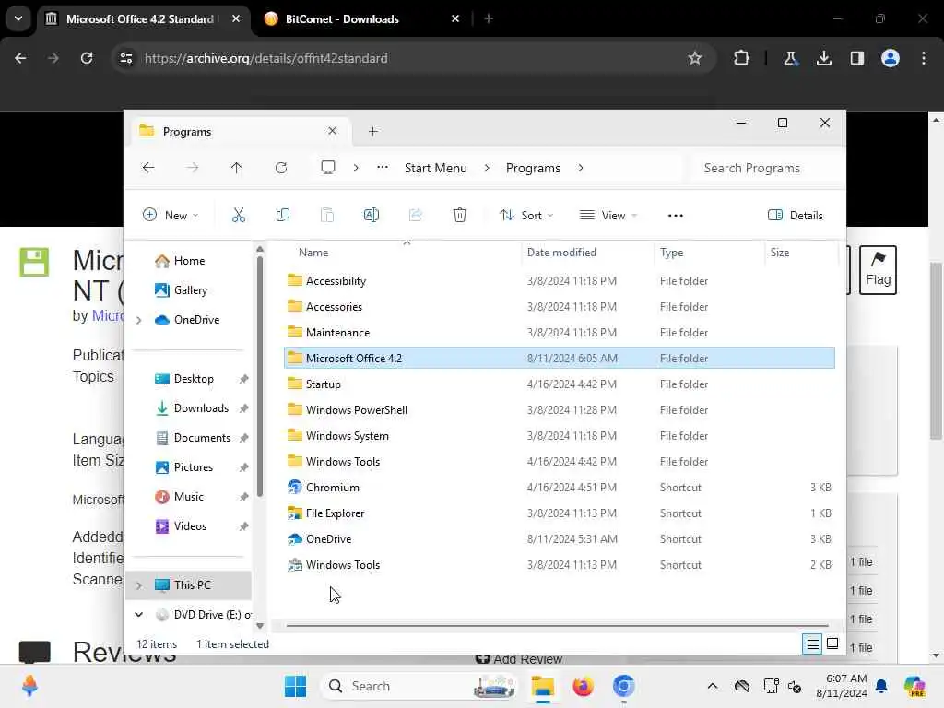The width and height of the screenshot is (944, 708).
Task: Open the See more ellipsis in Explorer toolbar
Action: pos(676,216)
